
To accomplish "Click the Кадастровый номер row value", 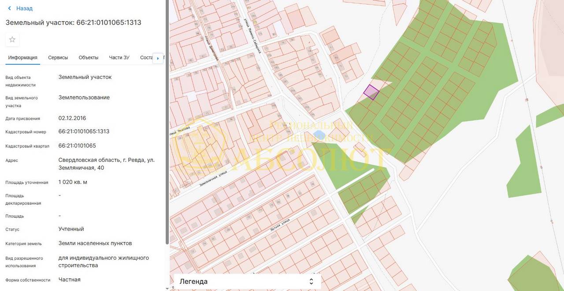I will [84, 131].
